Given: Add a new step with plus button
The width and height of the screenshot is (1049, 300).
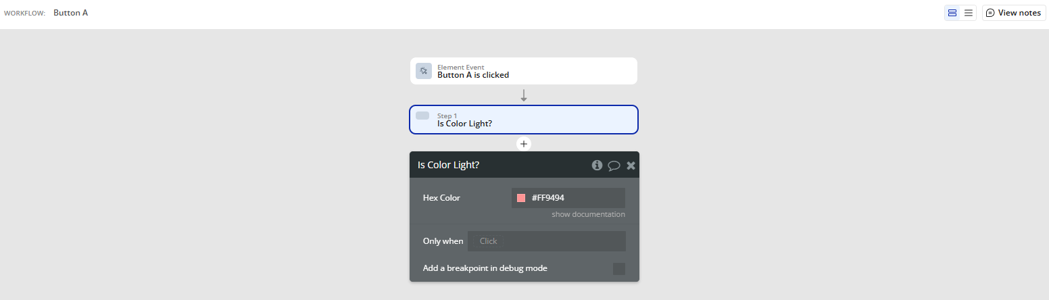Looking at the screenshot, I should tap(524, 144).
